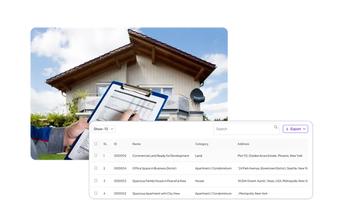Click the 'Land' category cell

point(198,156)
